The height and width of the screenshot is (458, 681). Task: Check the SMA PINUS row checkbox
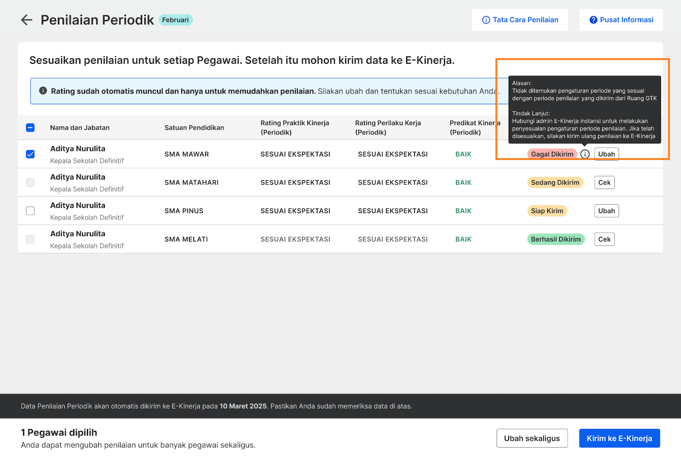coord(30,211)
